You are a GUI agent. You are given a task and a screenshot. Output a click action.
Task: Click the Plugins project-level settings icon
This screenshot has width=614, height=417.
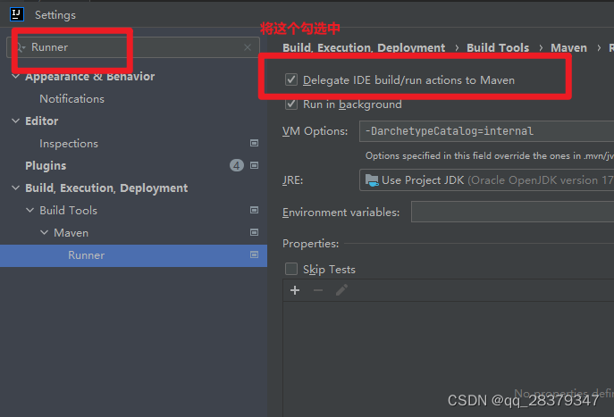pyautogui.click(x=254, y=165)
